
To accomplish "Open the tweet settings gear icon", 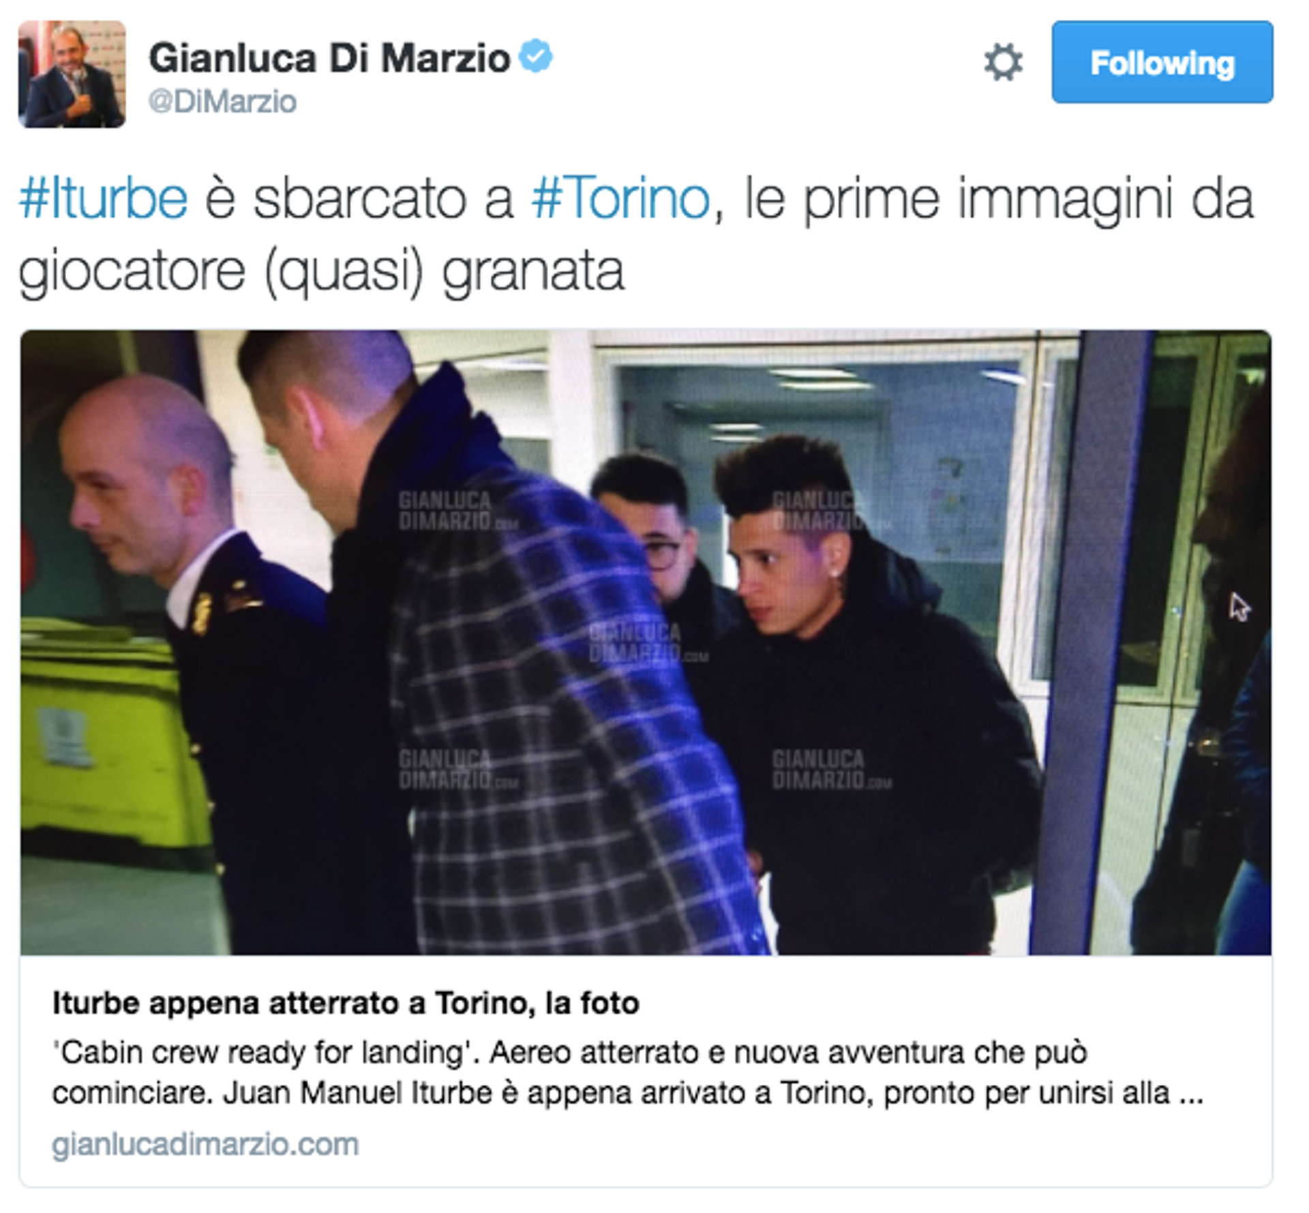I will (1003, 63).
